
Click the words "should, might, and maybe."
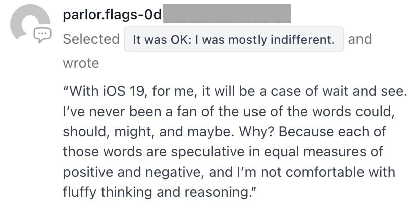(x=148, y=132)
